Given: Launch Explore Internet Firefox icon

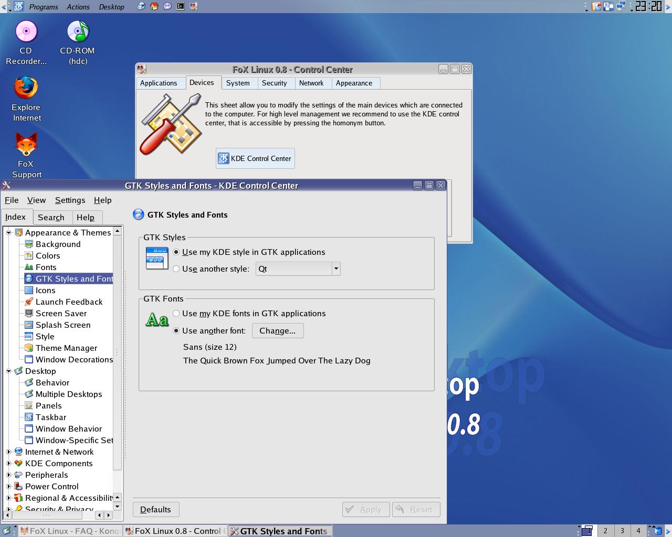Looking at the screenshot, I should pyautogui.click(x=26, y=99).
